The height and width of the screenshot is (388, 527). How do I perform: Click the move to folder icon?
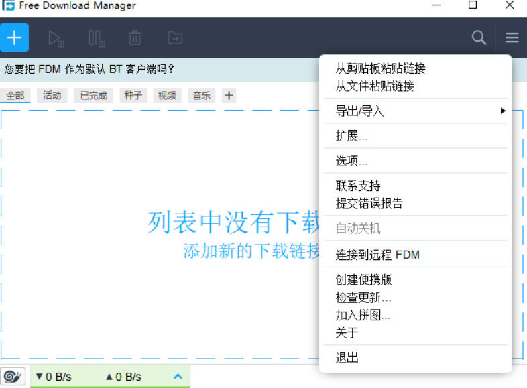pos(175,38)
